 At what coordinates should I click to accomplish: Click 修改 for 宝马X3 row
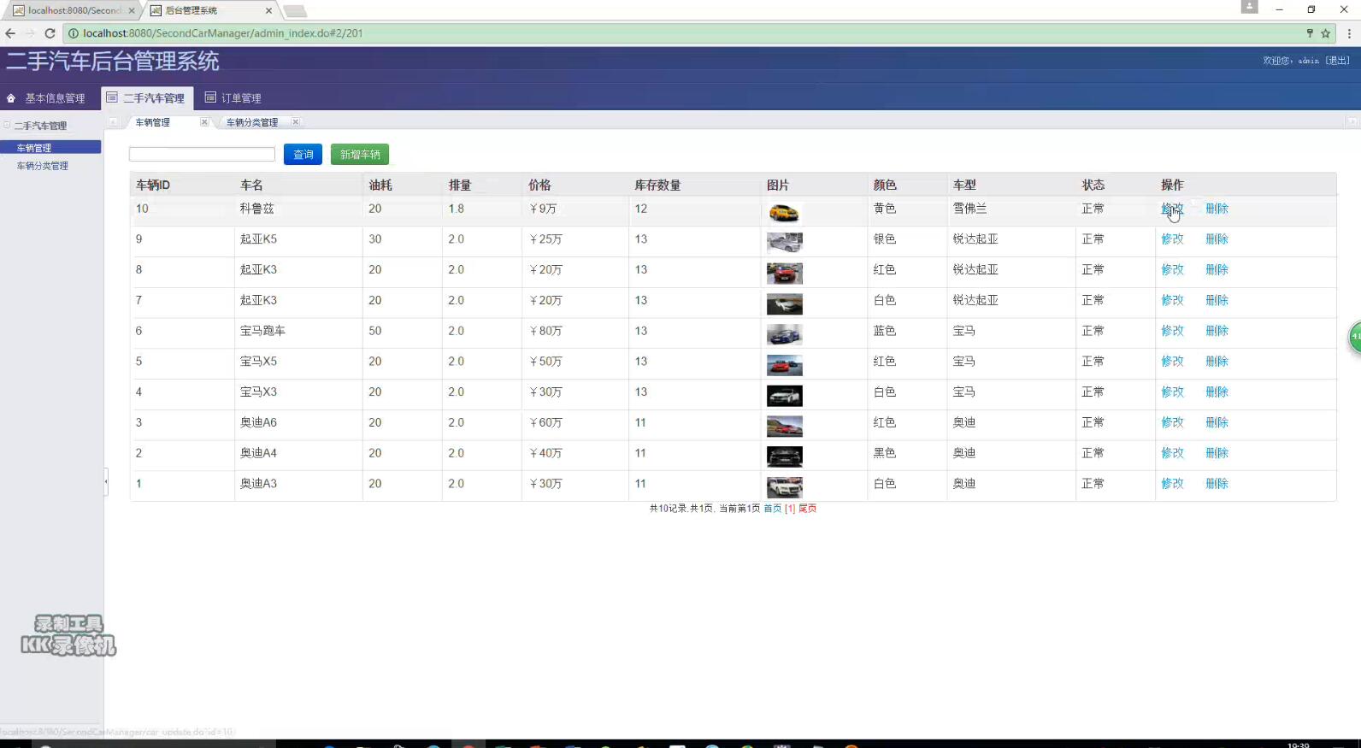(x=1172, y=392)
